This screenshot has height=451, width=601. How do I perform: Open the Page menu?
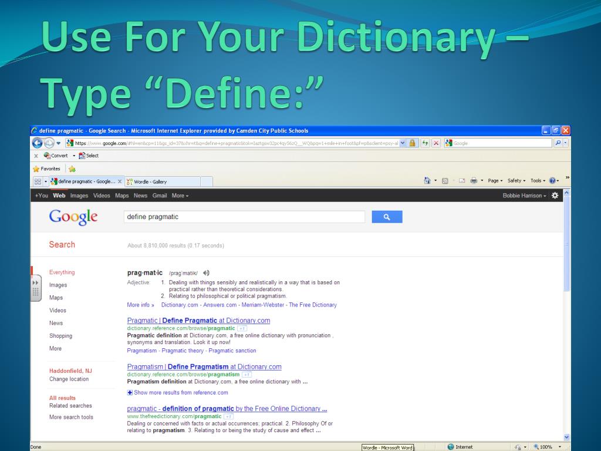[495, 181]
